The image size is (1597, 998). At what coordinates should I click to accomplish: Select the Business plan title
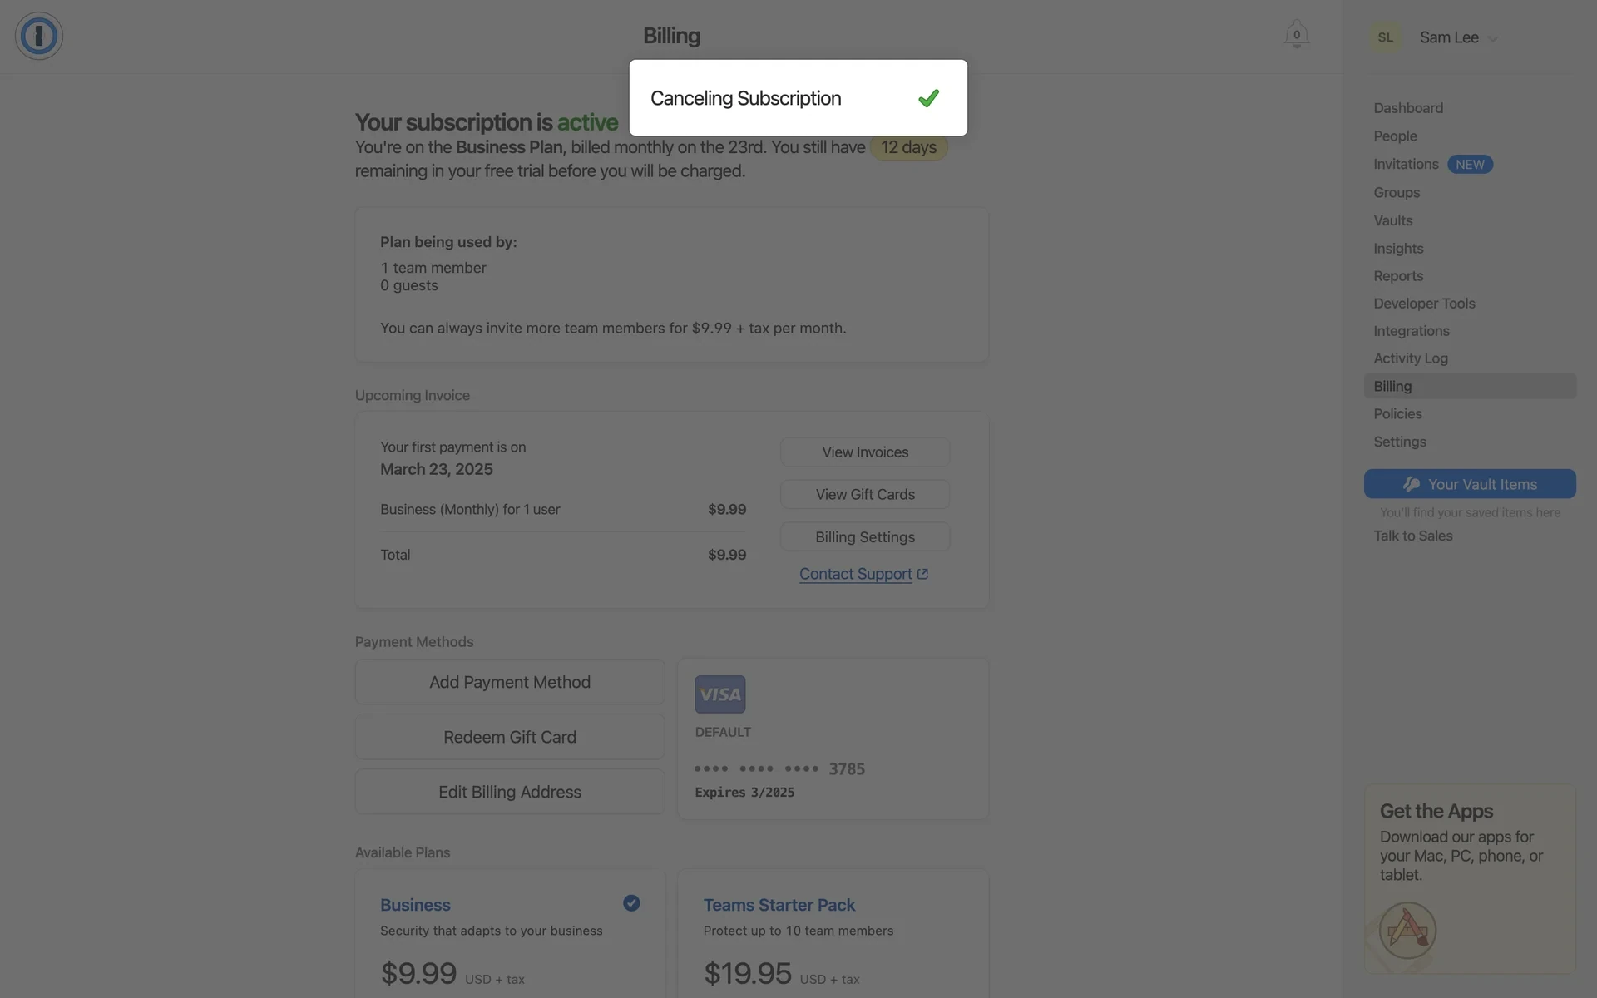click(x=415, y=905)
